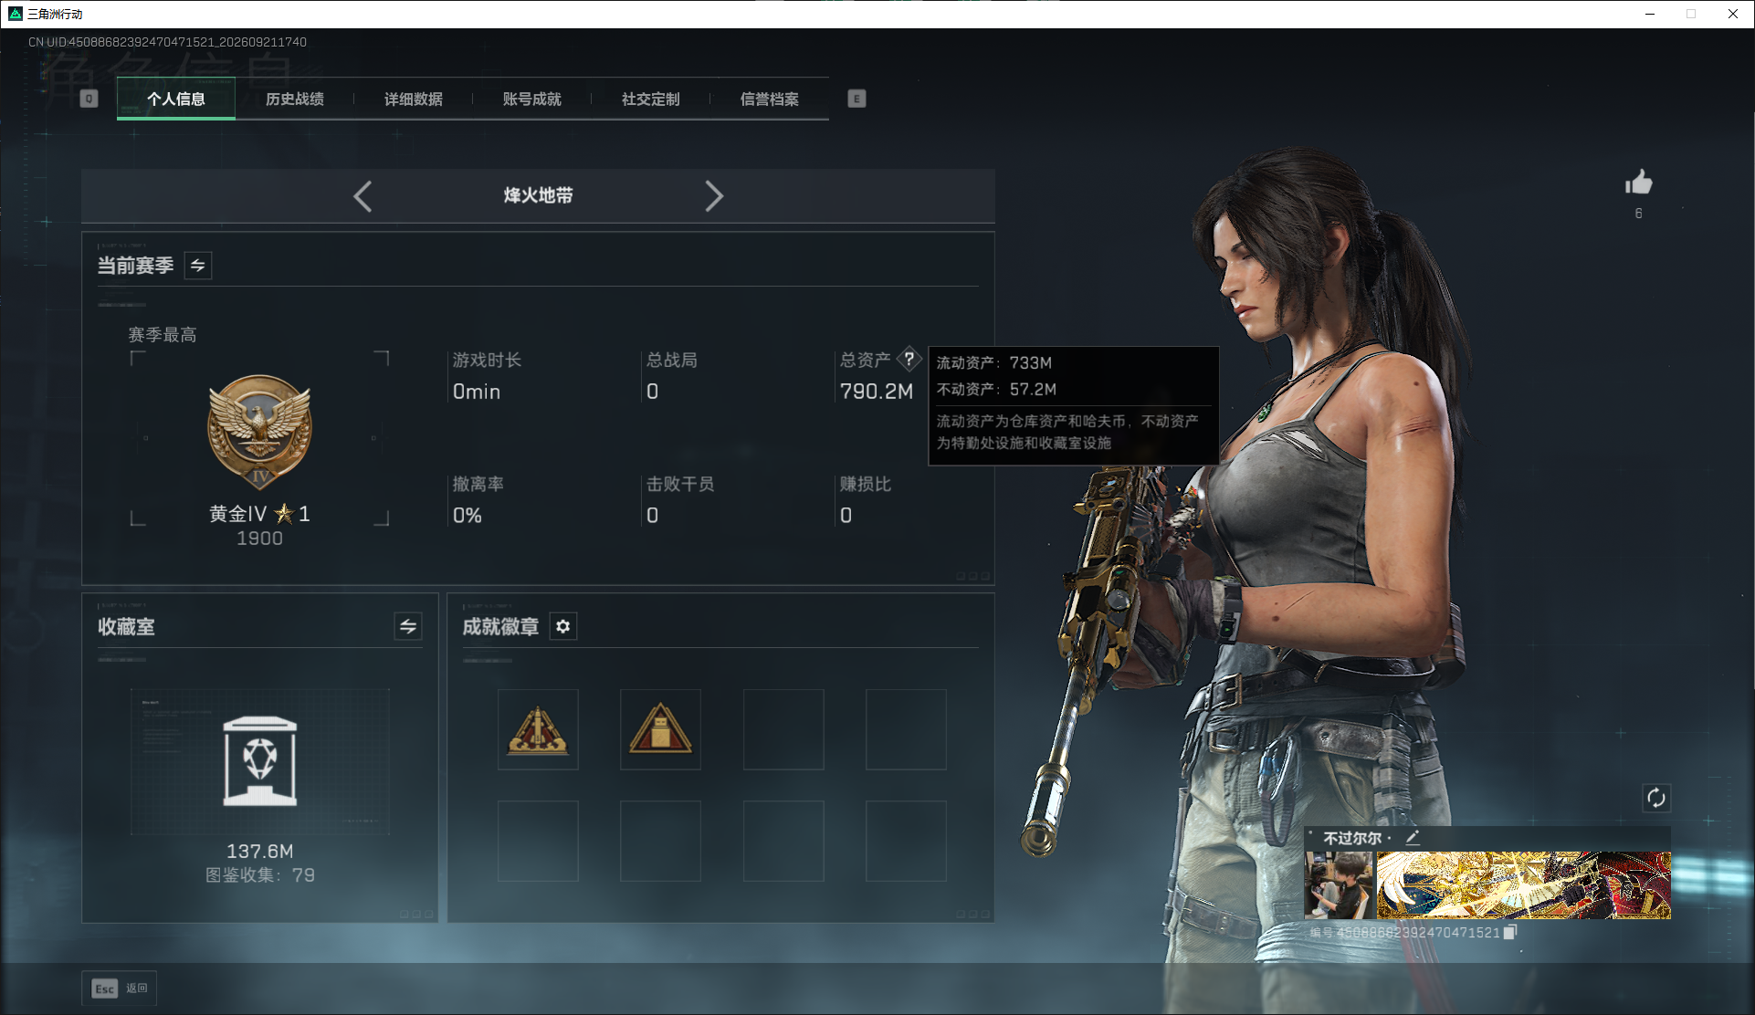Open the 账号成就 tab
The image size is (1755, 1015).
532,99
